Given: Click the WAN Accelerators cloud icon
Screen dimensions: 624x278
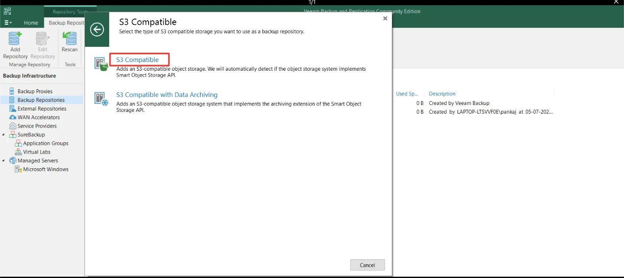Looking at the screenshot, I should coord(12,117).
